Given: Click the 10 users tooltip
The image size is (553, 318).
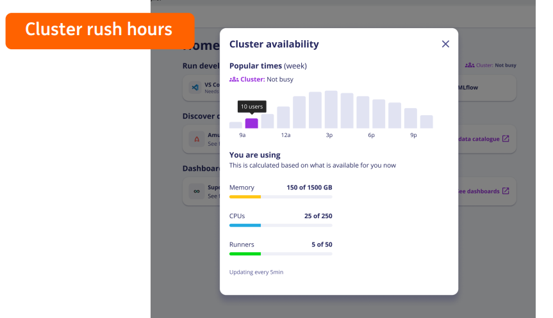Looking at the screenshot, I should click(252, 106).
